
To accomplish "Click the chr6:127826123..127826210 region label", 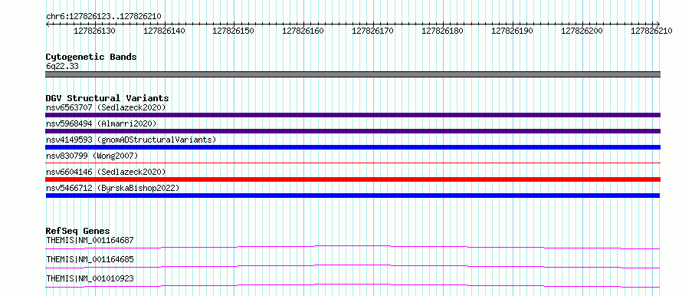I will pyautogui.click(x=103, y=16).
